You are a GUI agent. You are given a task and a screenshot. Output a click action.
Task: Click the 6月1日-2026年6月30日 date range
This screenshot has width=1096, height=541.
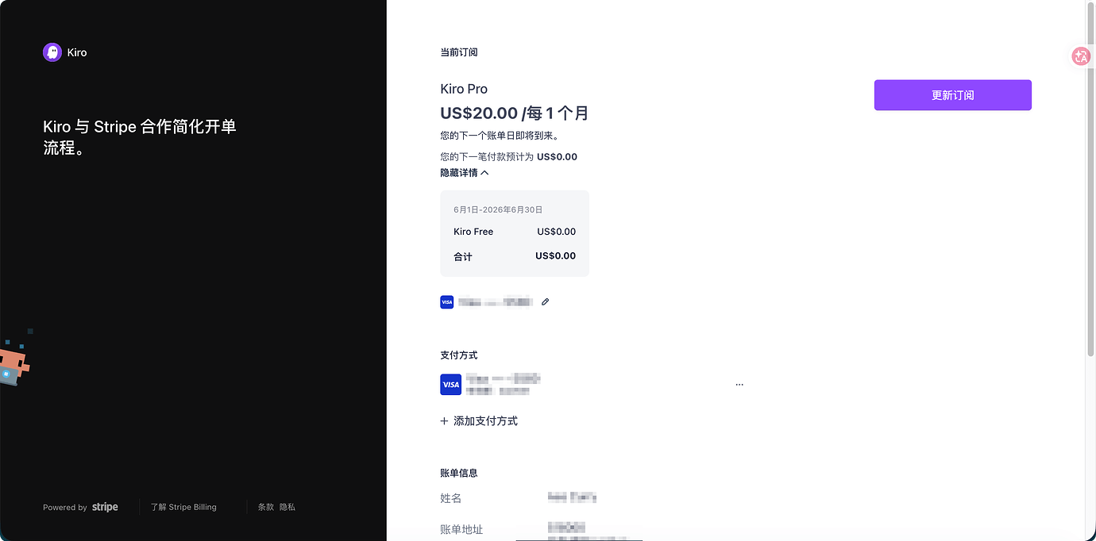[498, 210]
